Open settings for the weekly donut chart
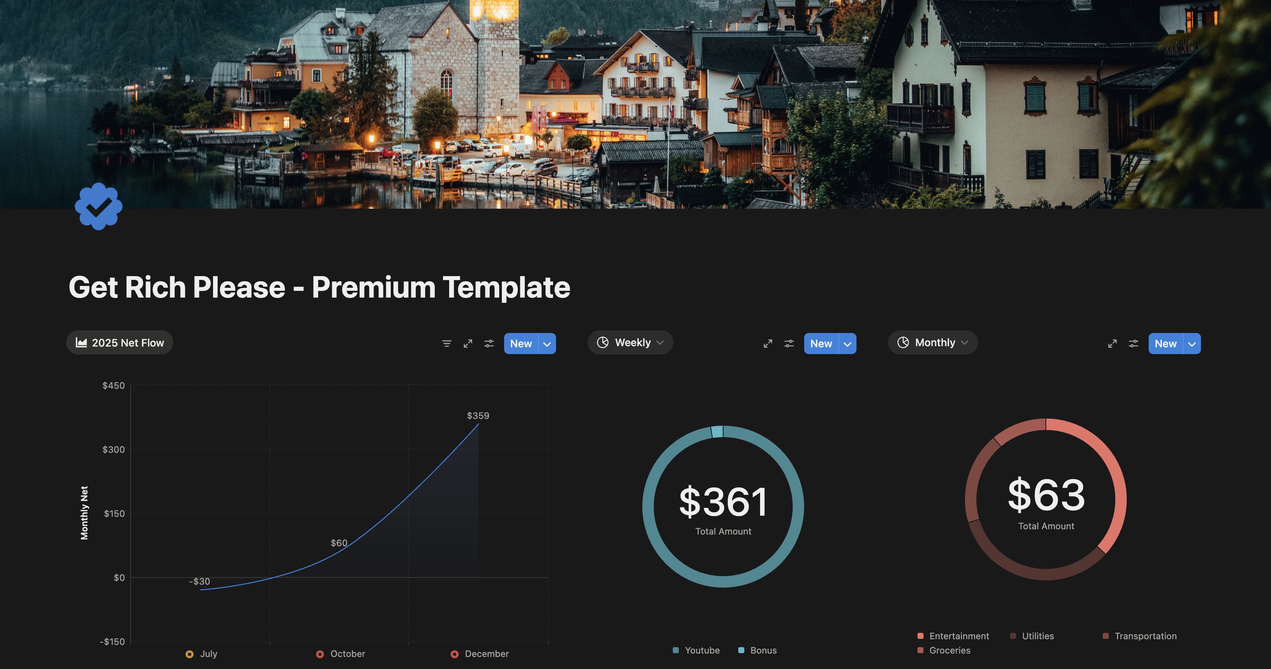 [788, 344]
